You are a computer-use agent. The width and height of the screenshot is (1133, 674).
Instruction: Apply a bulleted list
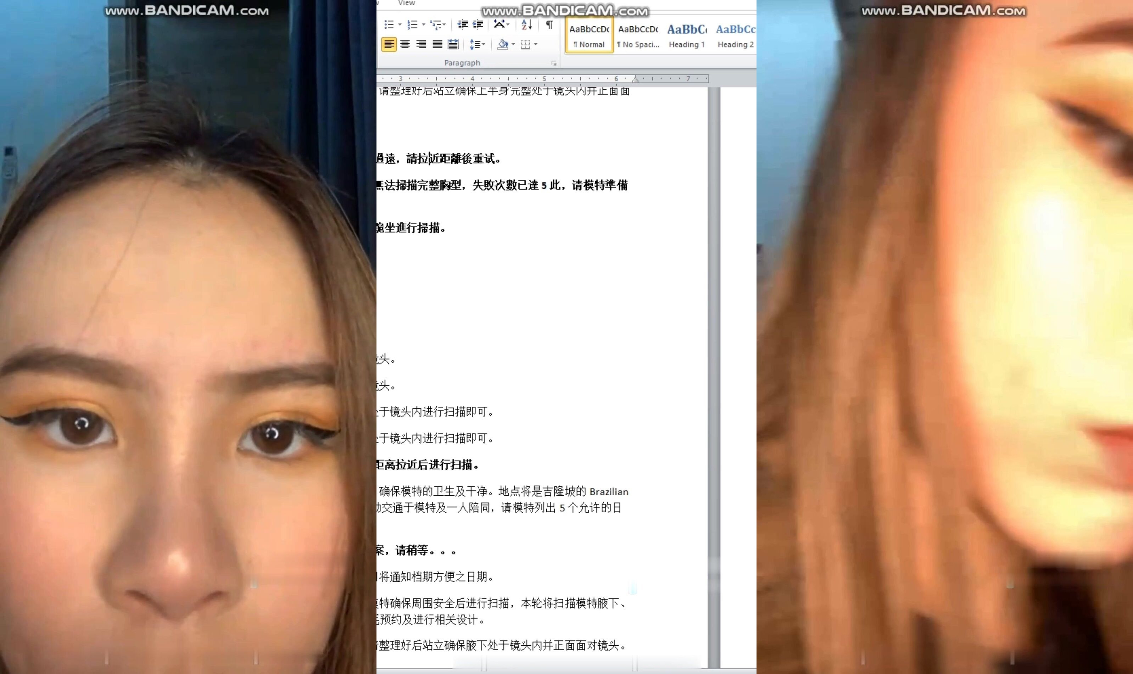pyautogui.click(x=389, y=24)
